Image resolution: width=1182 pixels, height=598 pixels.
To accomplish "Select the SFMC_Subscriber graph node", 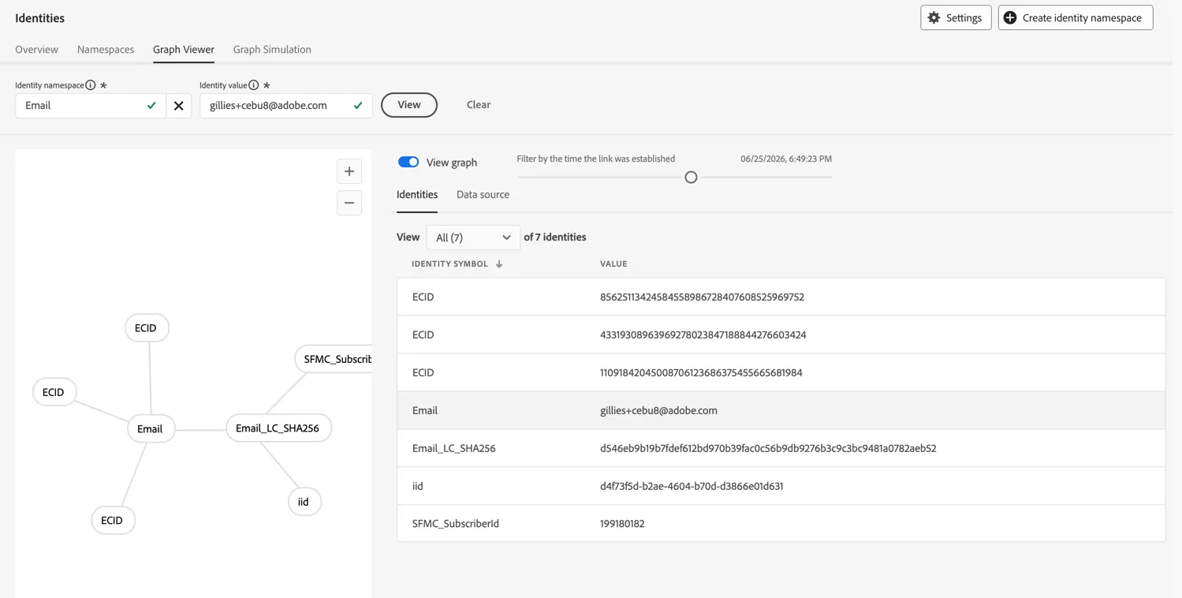I will point(334,359).
